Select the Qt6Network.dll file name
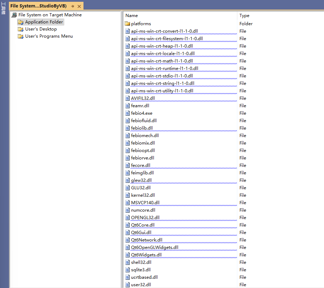Viewport: 324px width, 288px height. [x=147, y=240]
